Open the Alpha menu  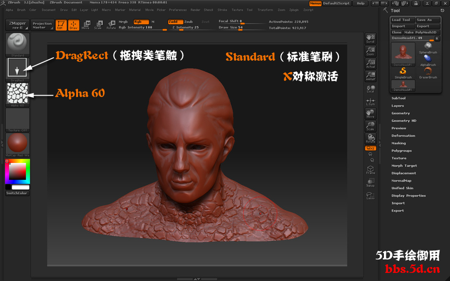(x=9, y=10)
